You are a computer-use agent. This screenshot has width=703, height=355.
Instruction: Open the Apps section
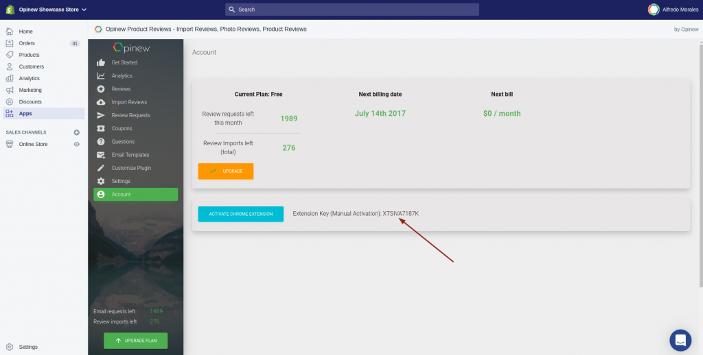tap(43, 113)
